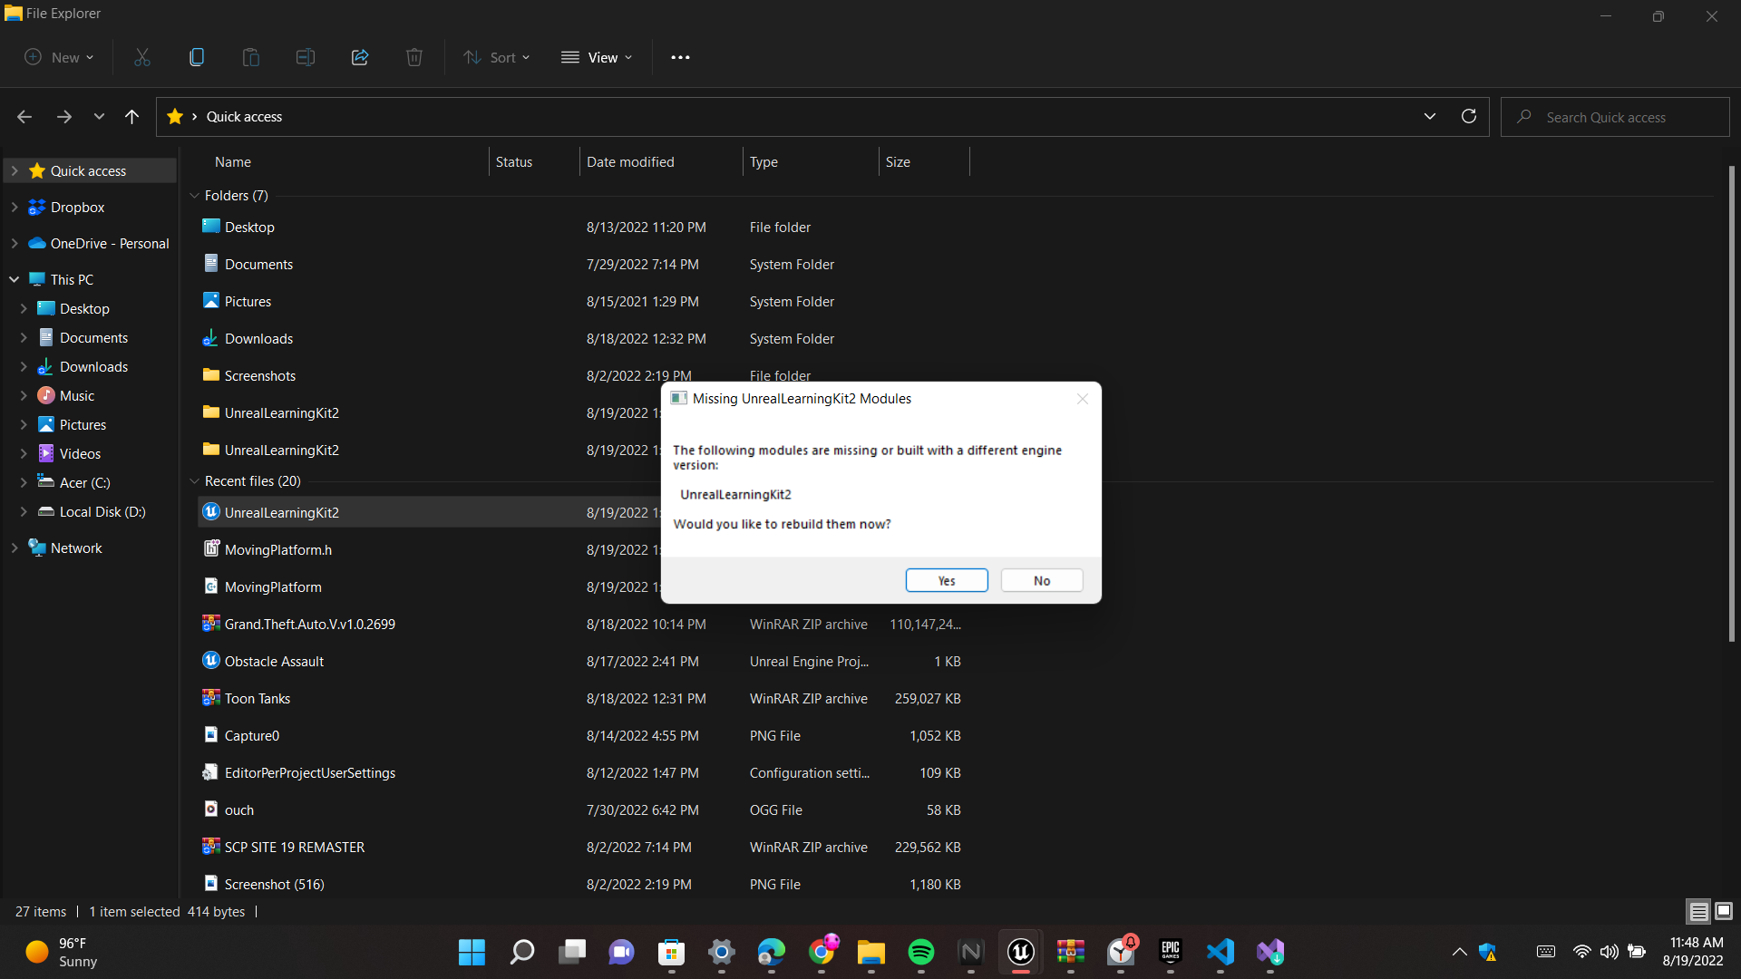Open Epic Games launcher in taskbar
1741x979 pixels.
1171,952
